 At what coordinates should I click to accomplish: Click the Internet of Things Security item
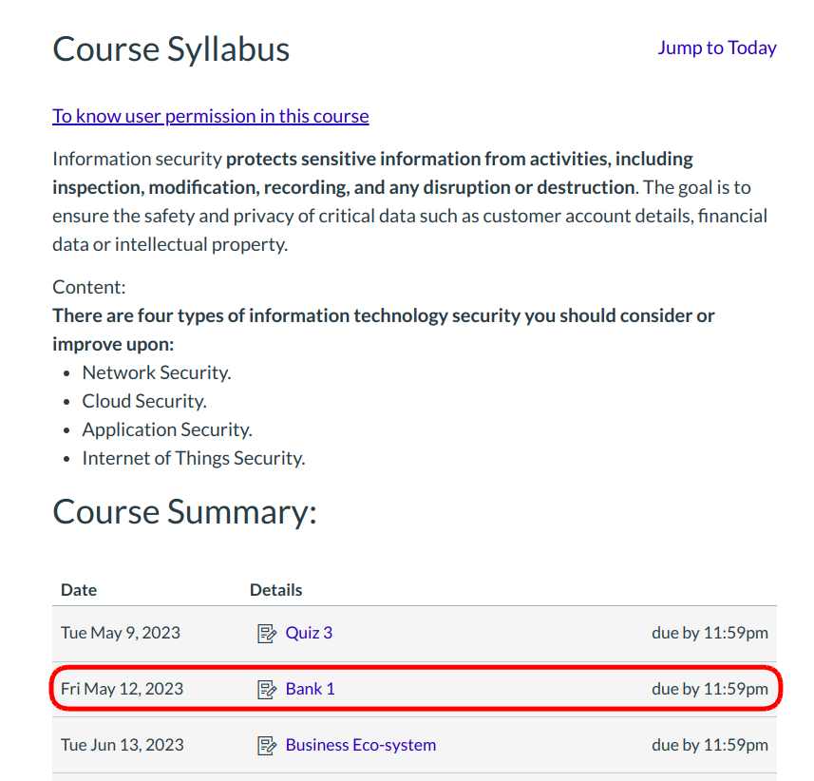tap(194, 458)
